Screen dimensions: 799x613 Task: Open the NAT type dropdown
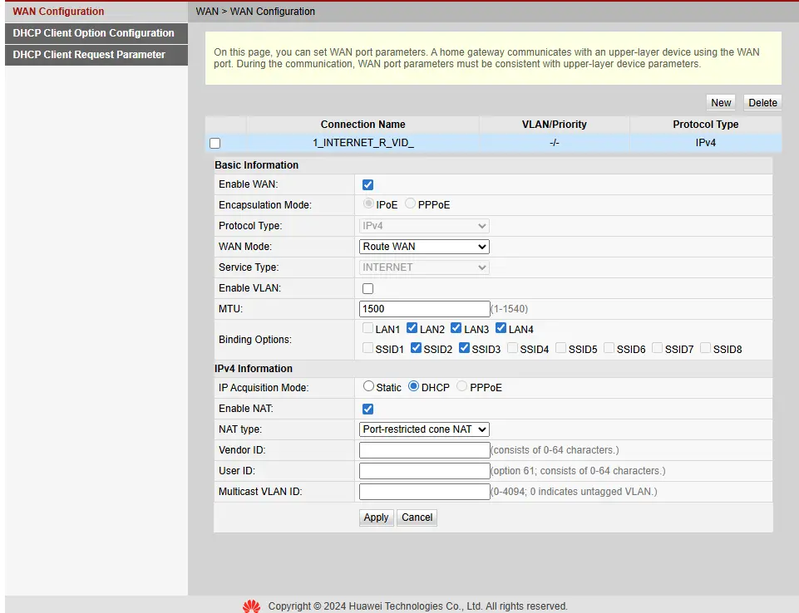pos(424,429)
